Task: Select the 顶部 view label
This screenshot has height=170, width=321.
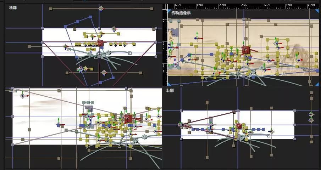Action: pos(13,7)
